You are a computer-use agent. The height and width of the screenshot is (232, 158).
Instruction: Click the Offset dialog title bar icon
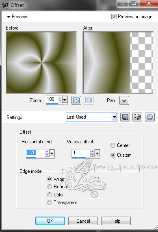coord(5,5)
